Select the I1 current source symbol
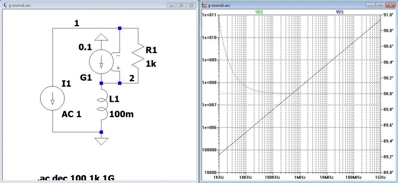The height and width of the screenshot is (183, 398). click(x=53, y=98)
